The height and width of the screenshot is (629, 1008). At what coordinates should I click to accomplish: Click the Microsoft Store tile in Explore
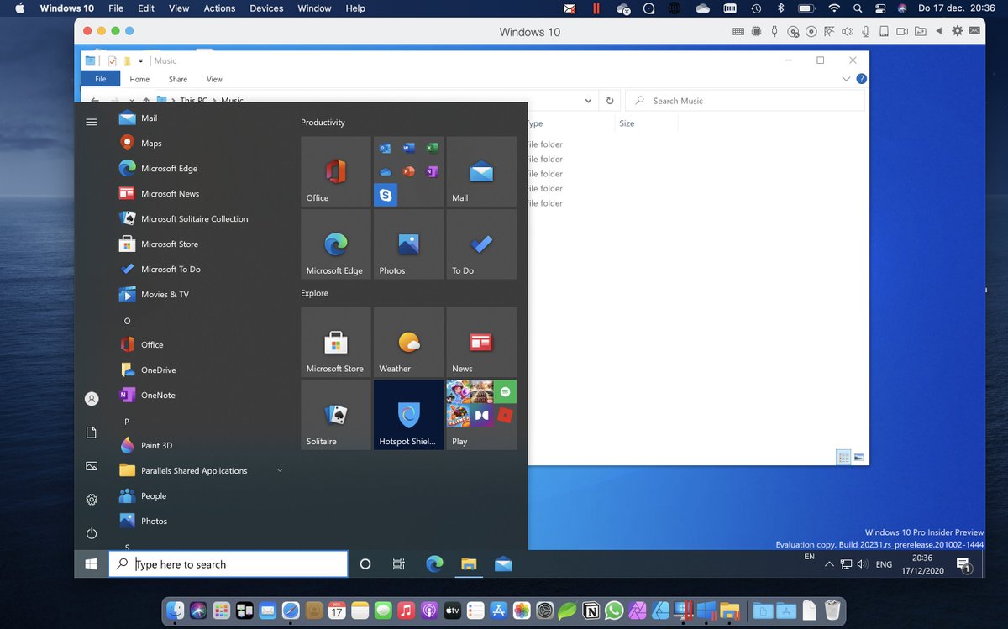pos(335,342)
